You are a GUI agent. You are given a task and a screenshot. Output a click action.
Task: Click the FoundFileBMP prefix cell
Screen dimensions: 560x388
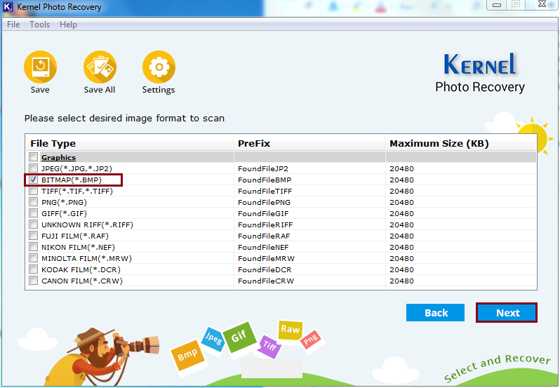(265, 180)
